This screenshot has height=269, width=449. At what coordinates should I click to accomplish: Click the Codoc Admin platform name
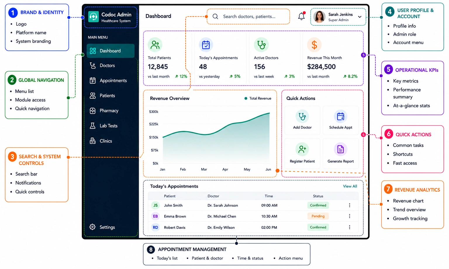coord(116,15)
